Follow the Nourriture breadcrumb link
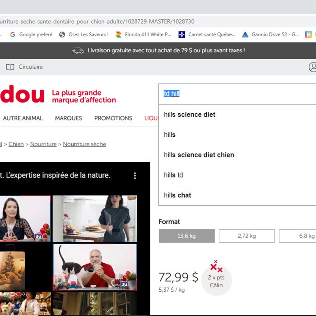316x316 pixels. (43, 144)
